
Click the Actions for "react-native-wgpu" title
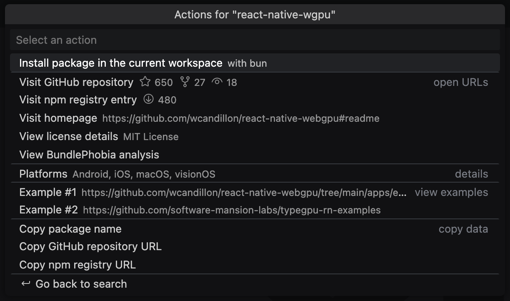(x=255, y=15)
